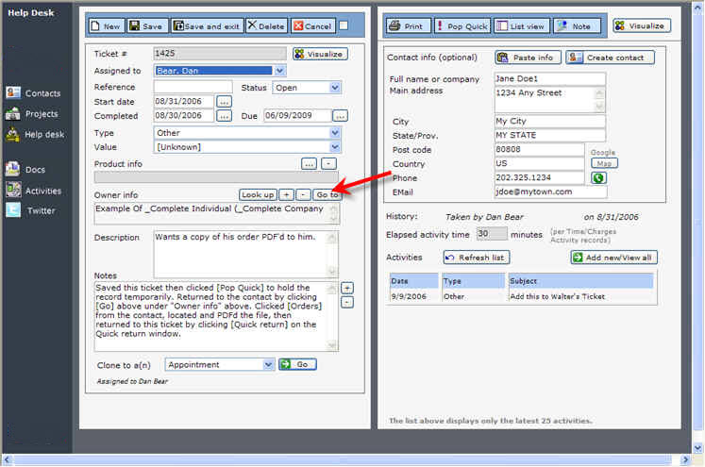Click Add new/View all activities

point(613,258)
